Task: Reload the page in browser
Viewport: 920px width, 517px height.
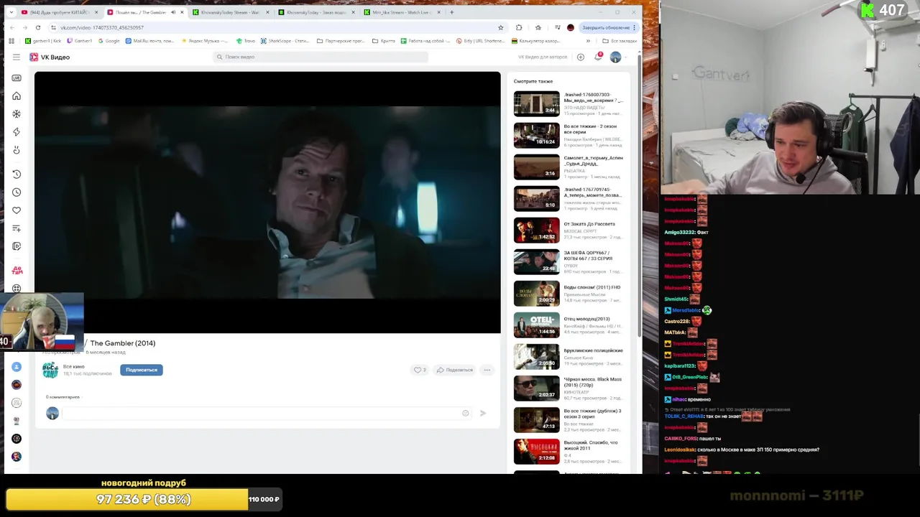Action: click(x=37, y=27)
